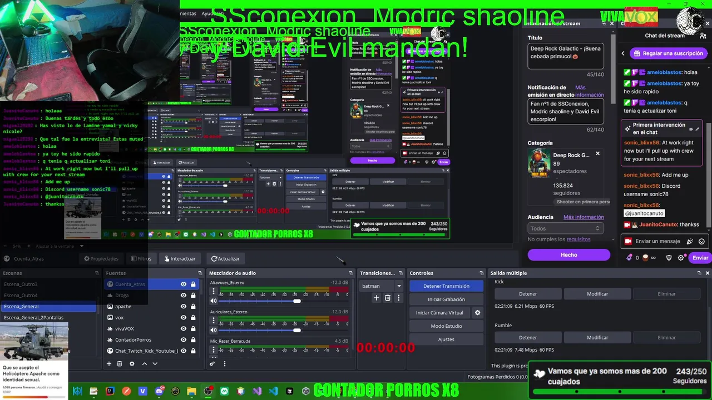Open the bits icon below chat
Screen dimensions: 712x400
coord(629,258)
